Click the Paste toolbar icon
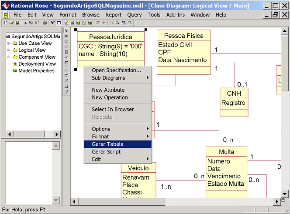The width and height of the screenshot is (290, 214). (37, 23)
